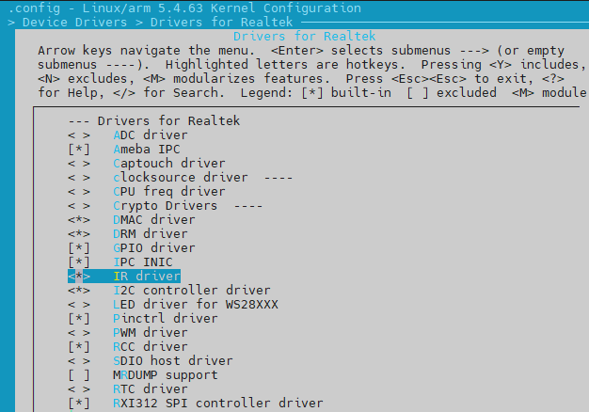Pick the LED driver for WS28XXX
589x412 pixels.
click(x=195, y=305)
